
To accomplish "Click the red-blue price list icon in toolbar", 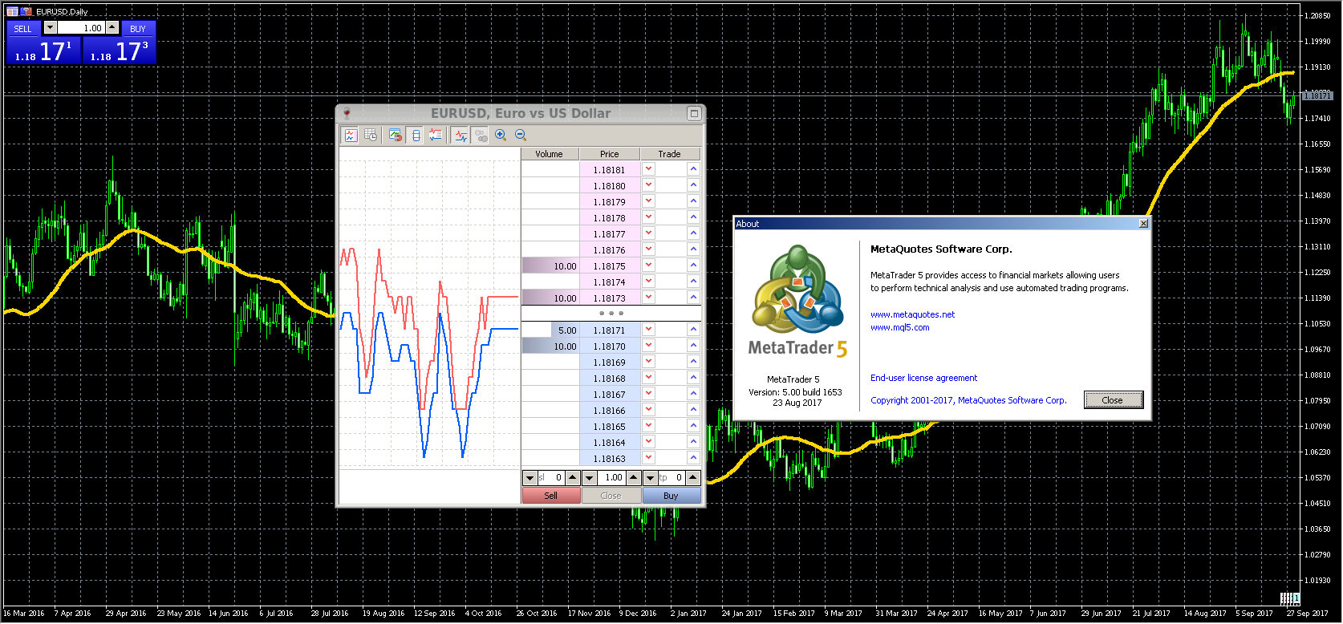I will [x=436, y=136].
